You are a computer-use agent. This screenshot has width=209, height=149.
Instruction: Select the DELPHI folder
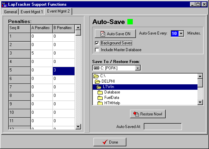click(x=145, y=81)
